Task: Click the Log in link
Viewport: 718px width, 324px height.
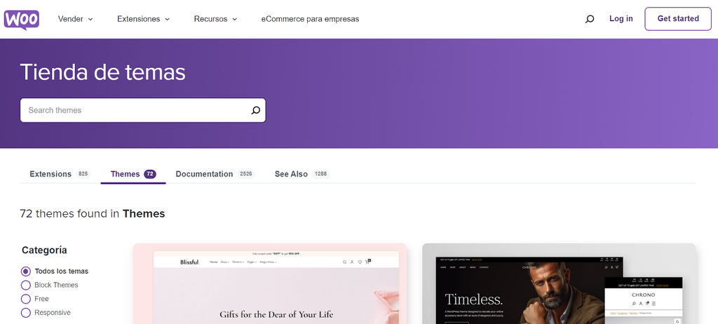Action: (621, 19)
